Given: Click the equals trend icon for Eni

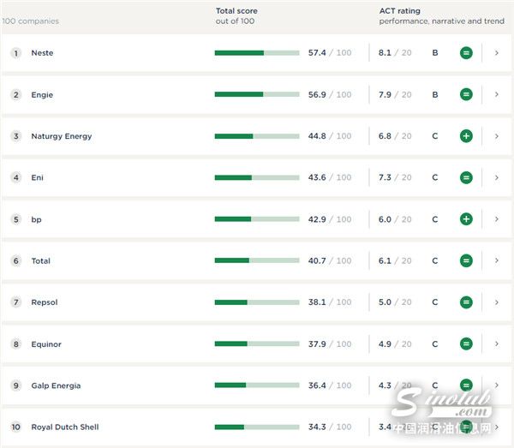Looking at the screenshot, I should coord(466,177).
